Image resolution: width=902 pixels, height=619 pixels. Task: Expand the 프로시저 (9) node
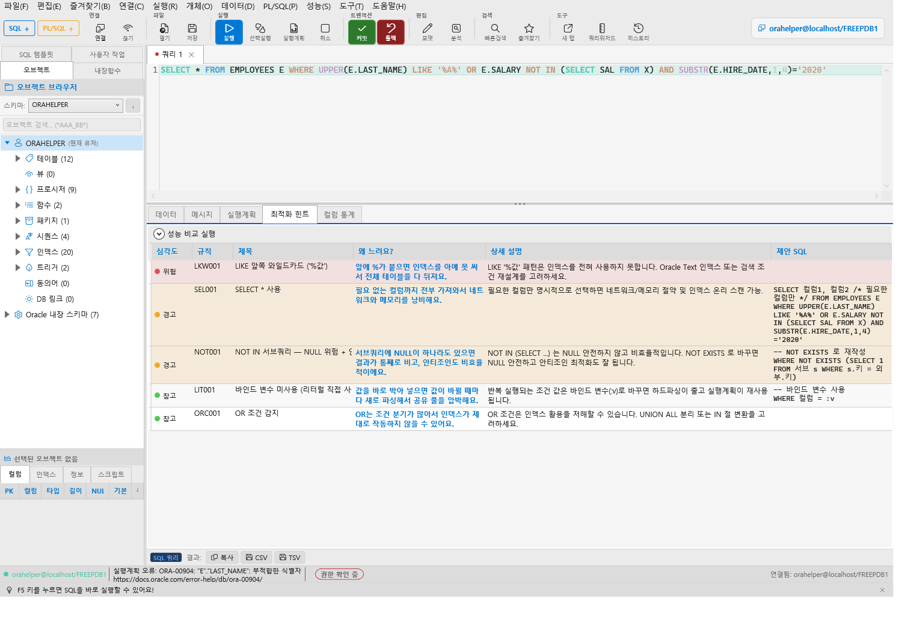coord(18,189)
